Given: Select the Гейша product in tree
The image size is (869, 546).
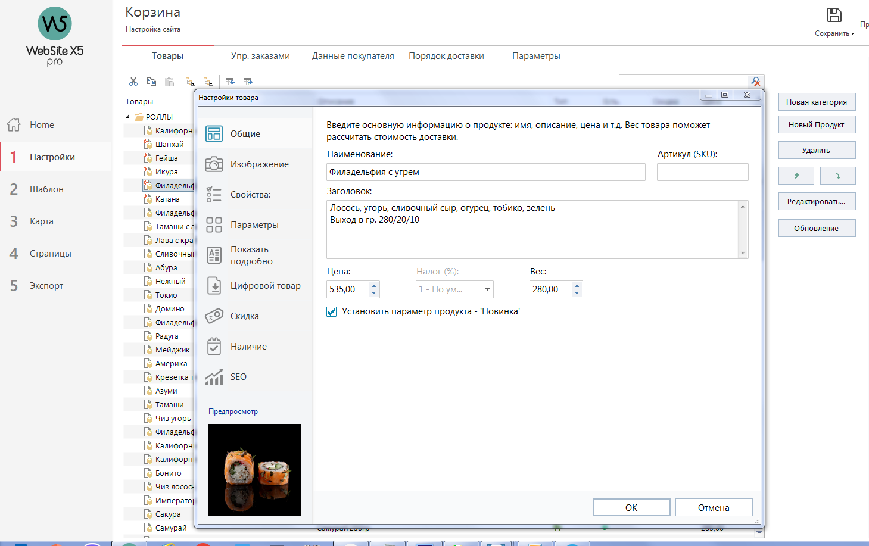Looking at the screenshot, I should click(x=166, y=158).
